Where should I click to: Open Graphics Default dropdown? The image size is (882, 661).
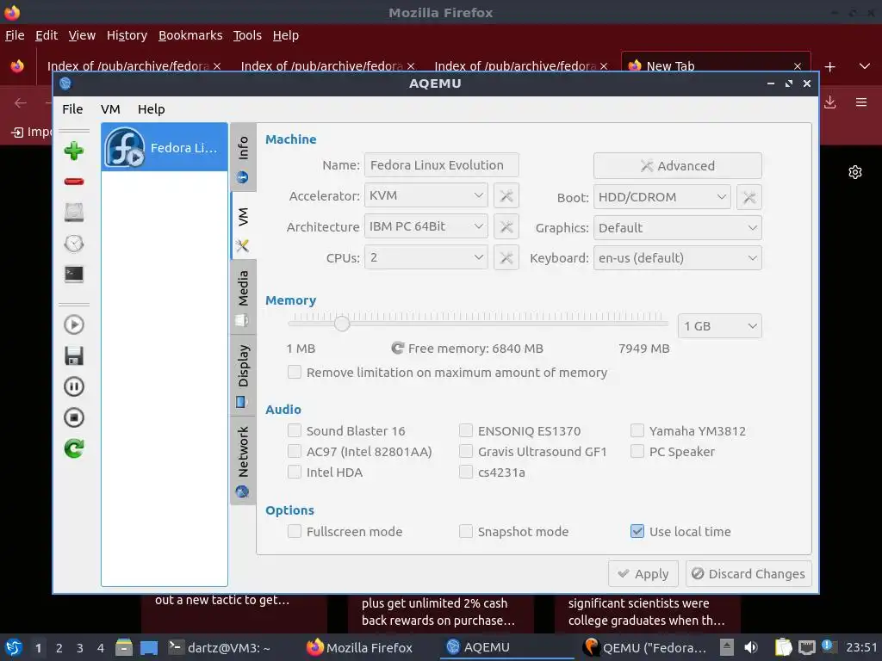tap(678, 227)
